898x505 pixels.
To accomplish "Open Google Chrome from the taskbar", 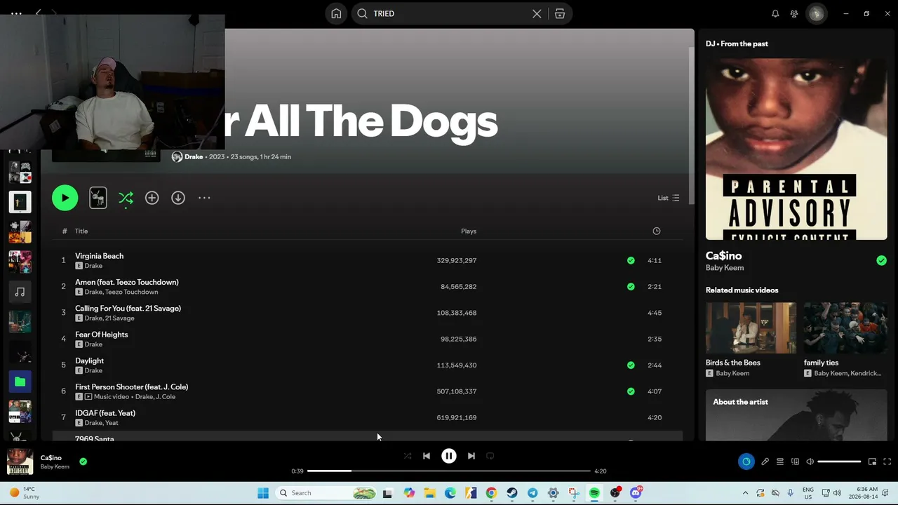I will pos(491,493).
